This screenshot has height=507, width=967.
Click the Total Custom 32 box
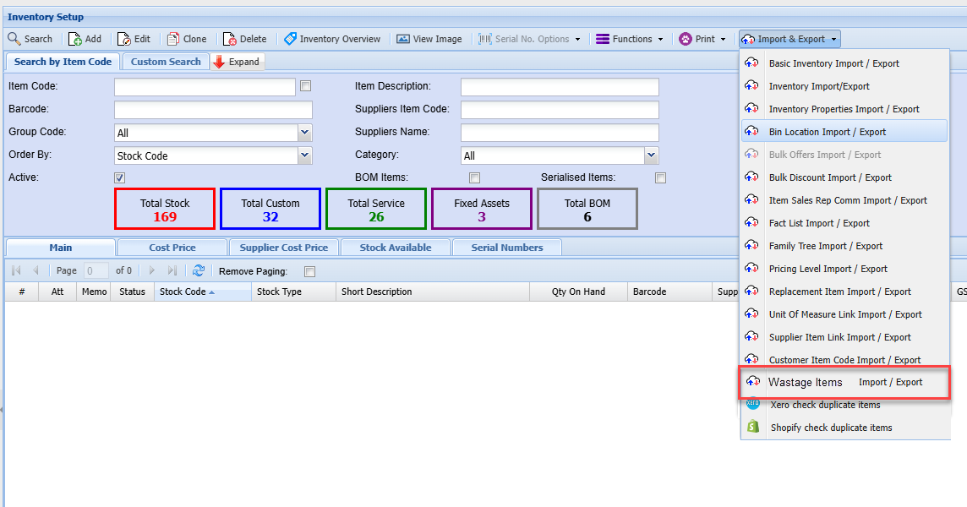coord(270,209)
